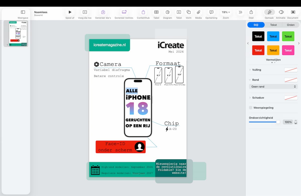
Task: Apply the orange Tekst shape style
Action: [x=273, y=50]
